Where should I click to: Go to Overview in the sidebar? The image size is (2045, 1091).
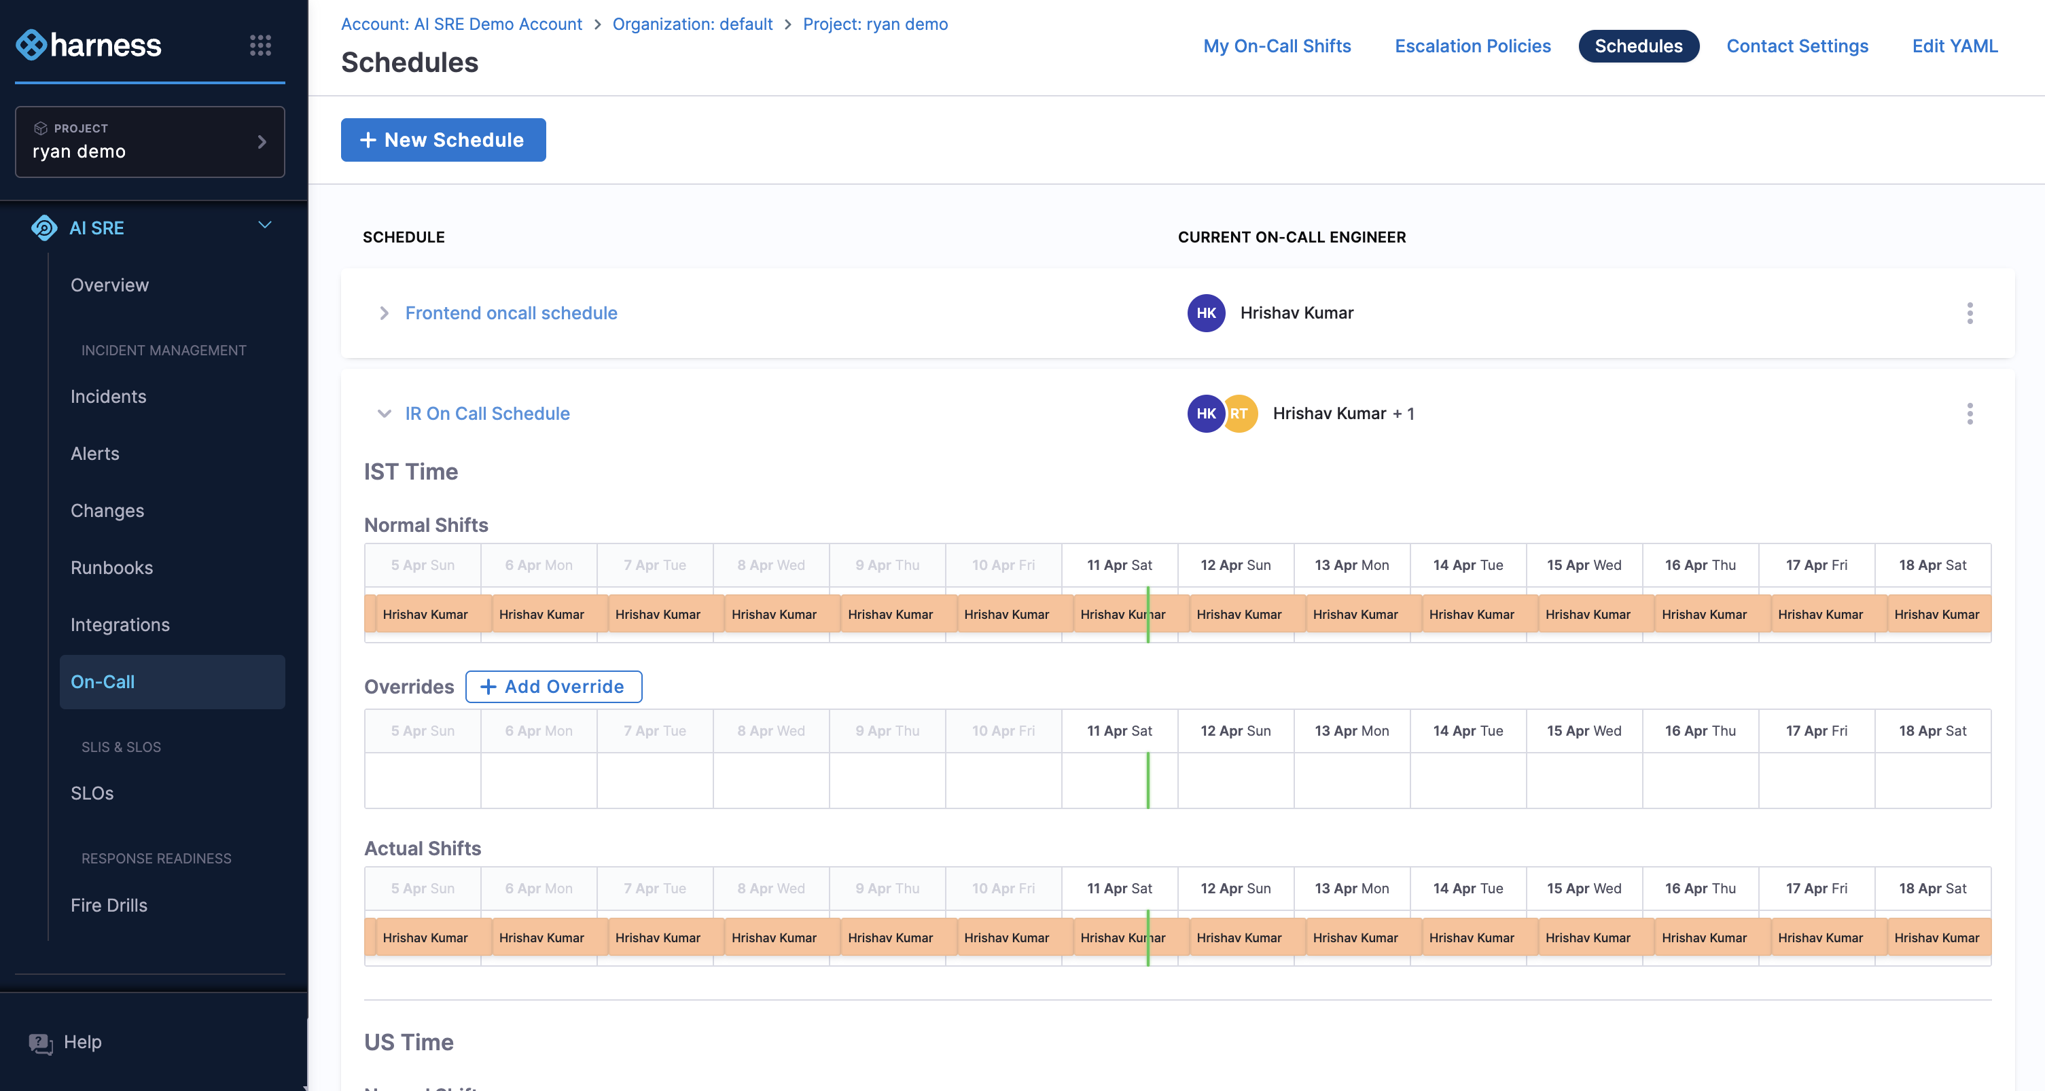pyautogui.click(x=109, y=285)
